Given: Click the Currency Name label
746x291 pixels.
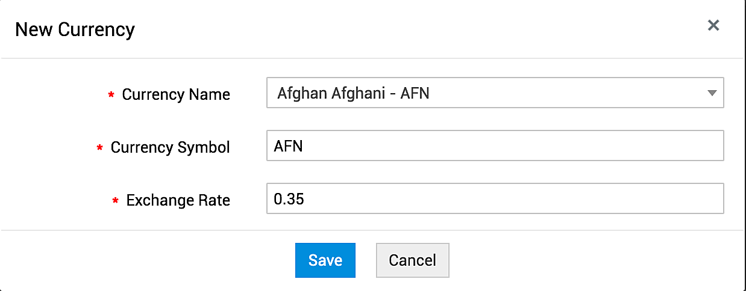Looking at the screenshot, I should 176,94.
